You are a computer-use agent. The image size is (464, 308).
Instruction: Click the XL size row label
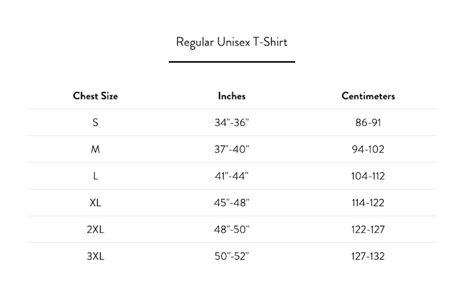pyautogui.click(x=95, y=203)
